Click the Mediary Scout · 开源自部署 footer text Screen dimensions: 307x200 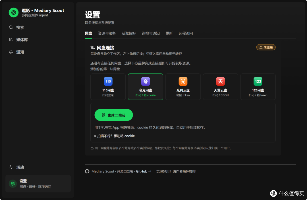[x=112, y=171]
